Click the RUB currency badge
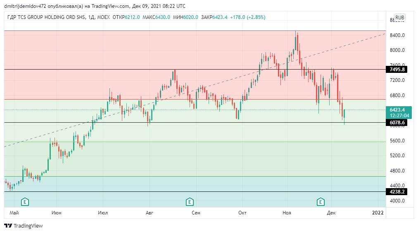 coord(399,18)
